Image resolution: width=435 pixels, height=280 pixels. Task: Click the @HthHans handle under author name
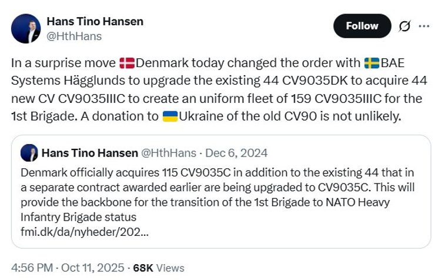[74, 36]
